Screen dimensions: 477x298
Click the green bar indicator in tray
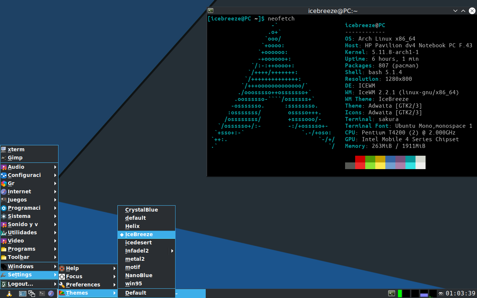pyautogui.click(x=400, y=294)
